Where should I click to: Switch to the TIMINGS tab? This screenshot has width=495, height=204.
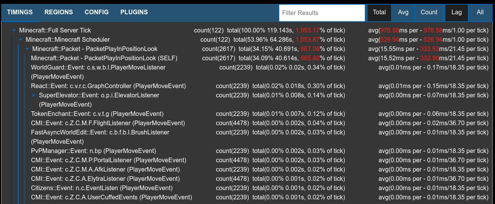click(x=20, y=12)
